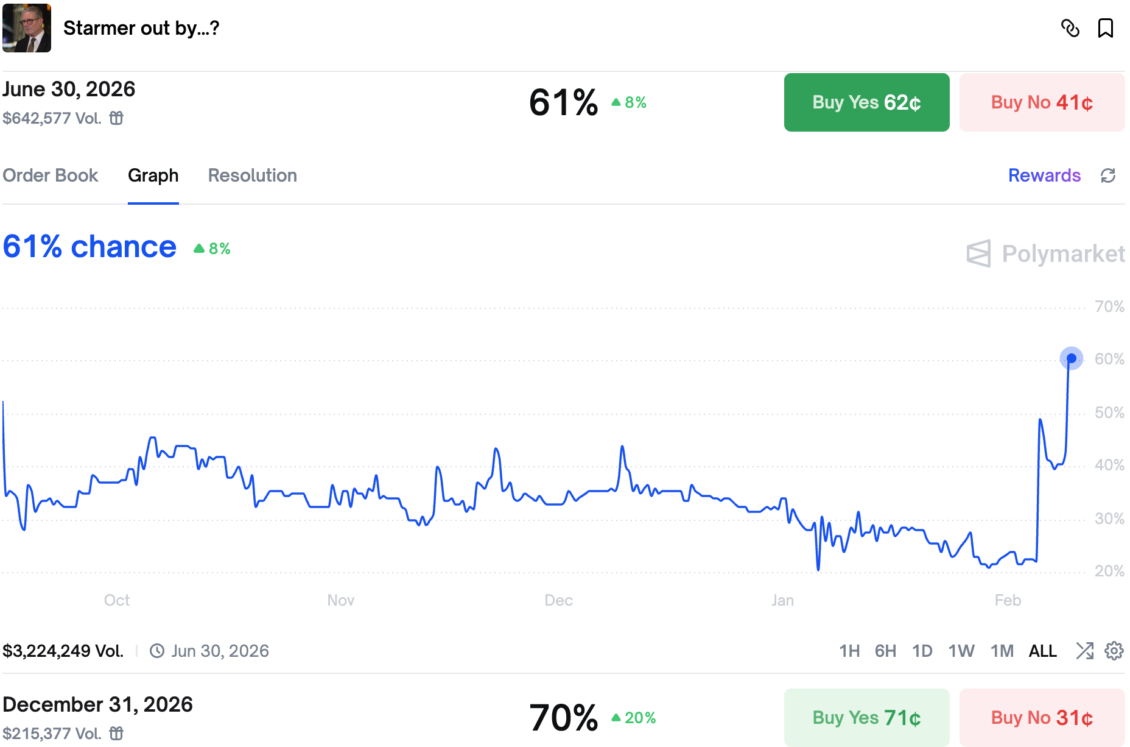
Task: Select the 1W time range
Action: click(x=961, y=651)
